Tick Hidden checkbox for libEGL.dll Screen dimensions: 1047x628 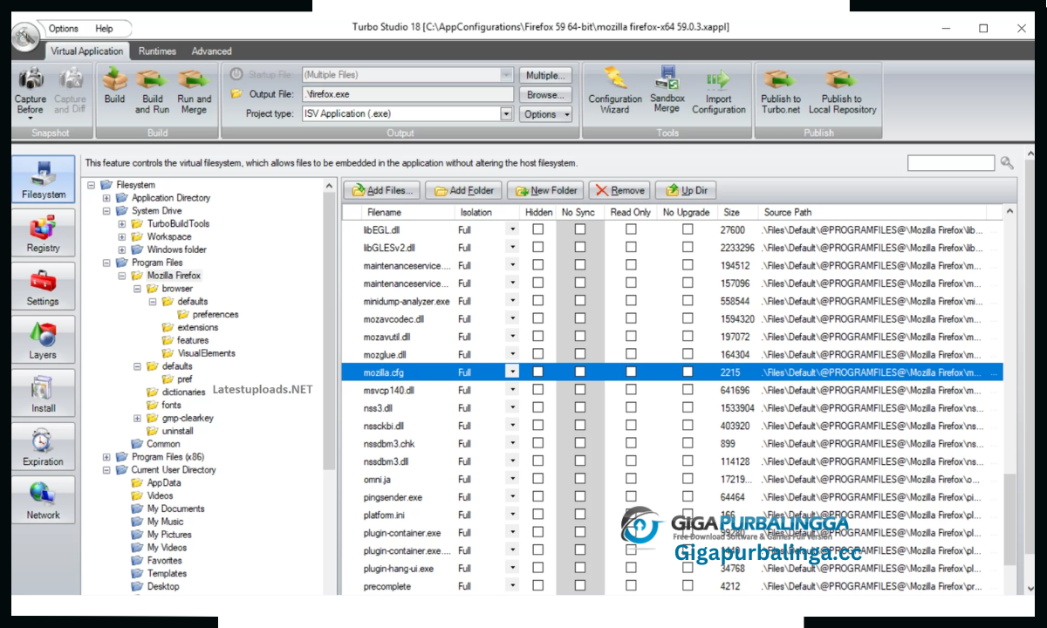(537, 229)
